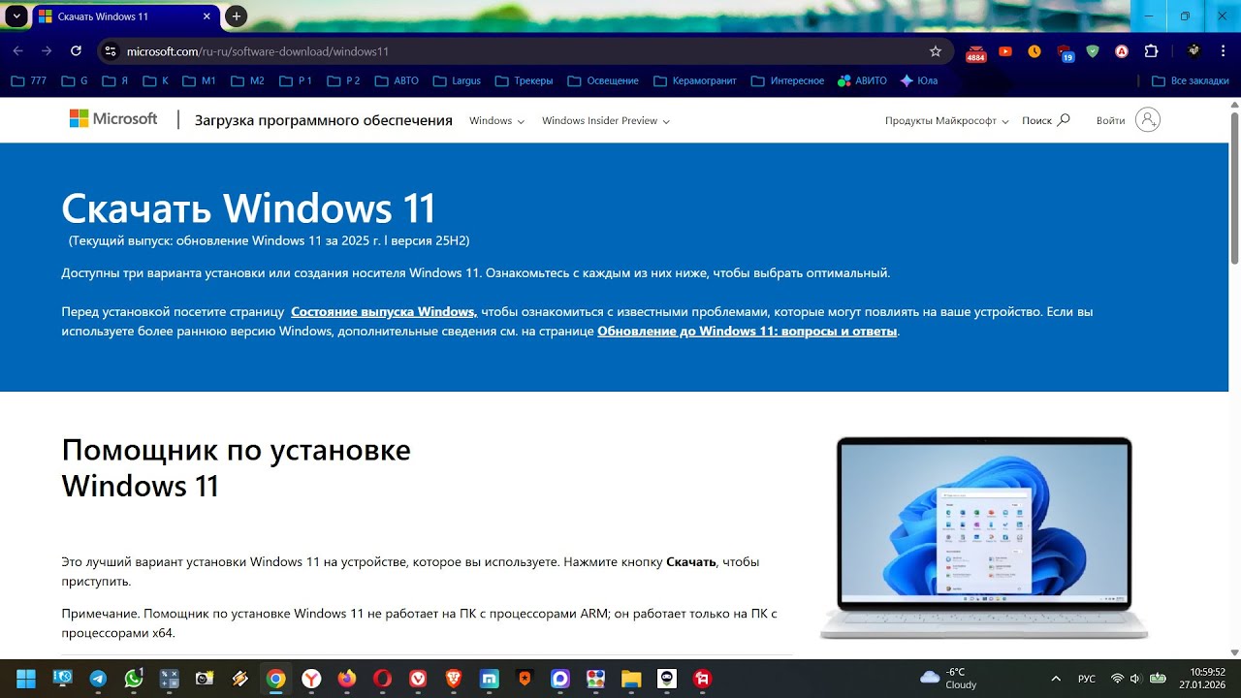Open the site information icon in the address bar
The image size is (1241, 698).
pos(111,51)
